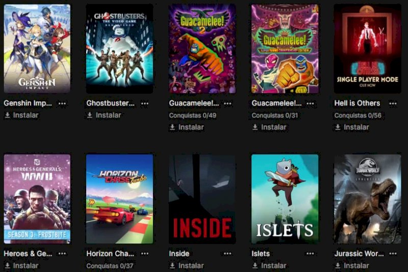The width and height of the screenshot is (408, 272).
Task: Open the Jurassic World Evolution cover thumbnail
Action: tap(367, 199)
